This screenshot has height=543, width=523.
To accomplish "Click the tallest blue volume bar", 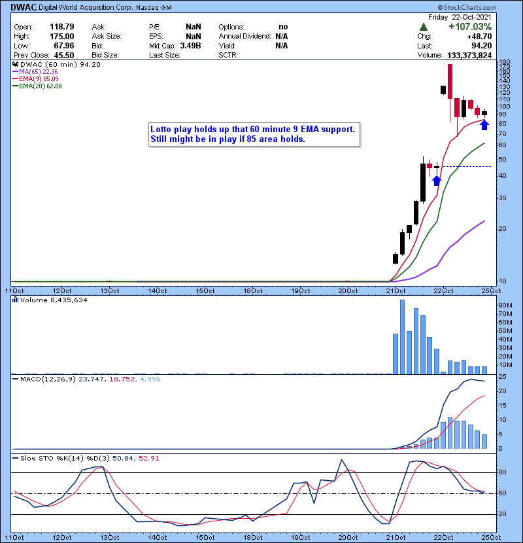I will click(x=402, y=337).
